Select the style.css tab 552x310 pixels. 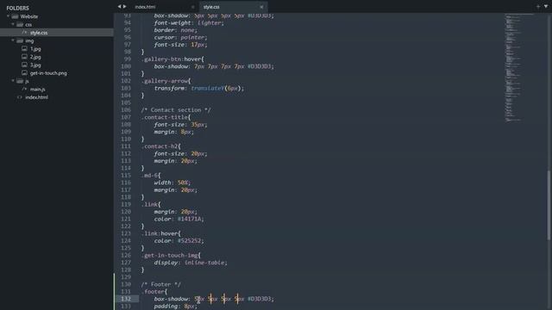tap(211, 7)
